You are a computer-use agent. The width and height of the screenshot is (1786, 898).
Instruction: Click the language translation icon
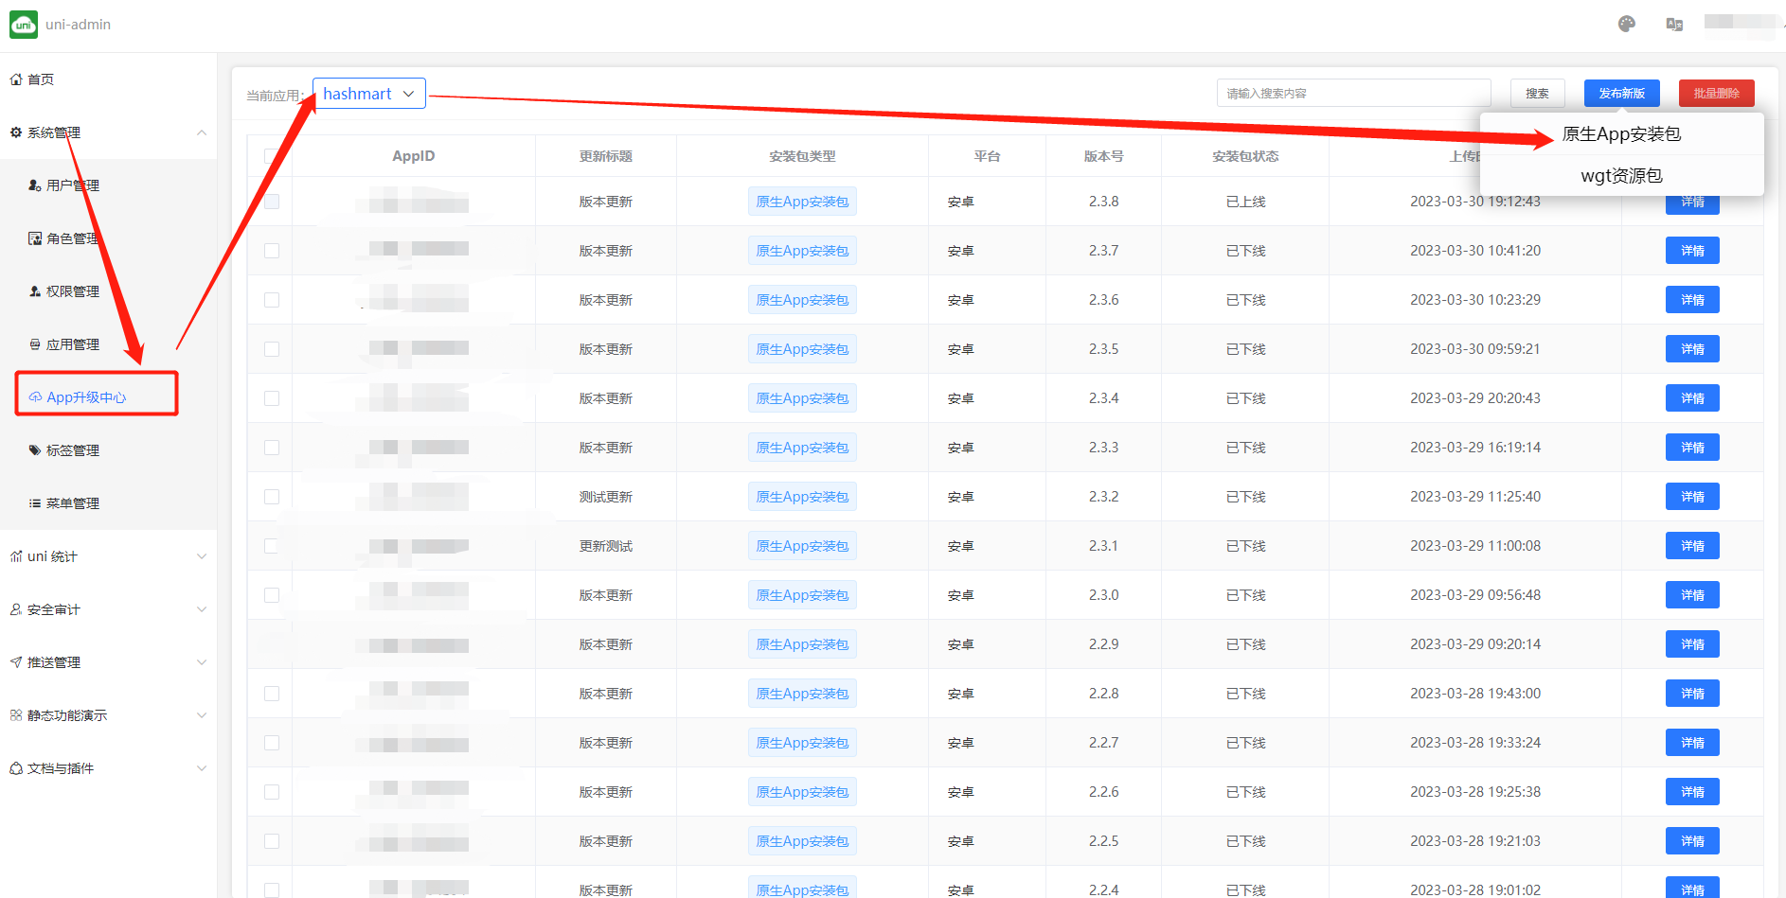1674,25
